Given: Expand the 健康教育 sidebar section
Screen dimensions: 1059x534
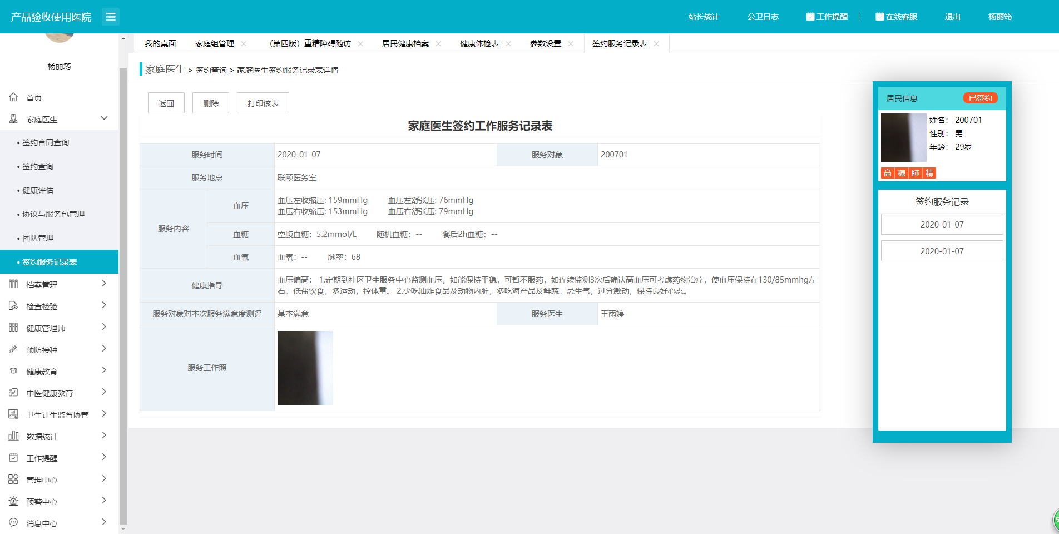Looking at the screenshot, I should tap(104, 370).
